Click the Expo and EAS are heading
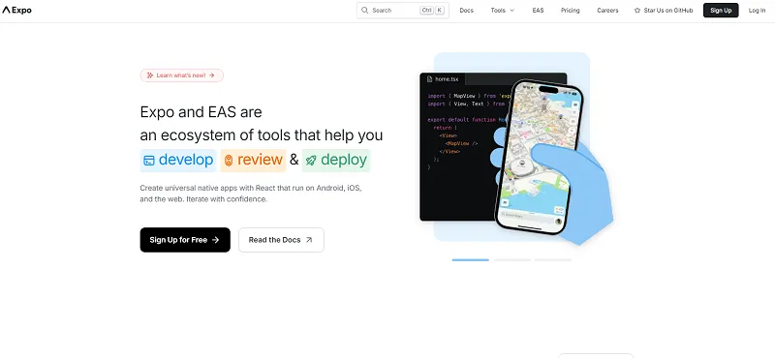The height and width of the screenshot is (358, 775). click(x=201, y=112)
